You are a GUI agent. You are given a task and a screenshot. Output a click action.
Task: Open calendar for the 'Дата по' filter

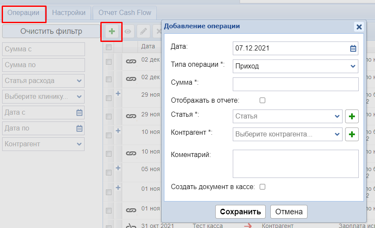point(79,128)
